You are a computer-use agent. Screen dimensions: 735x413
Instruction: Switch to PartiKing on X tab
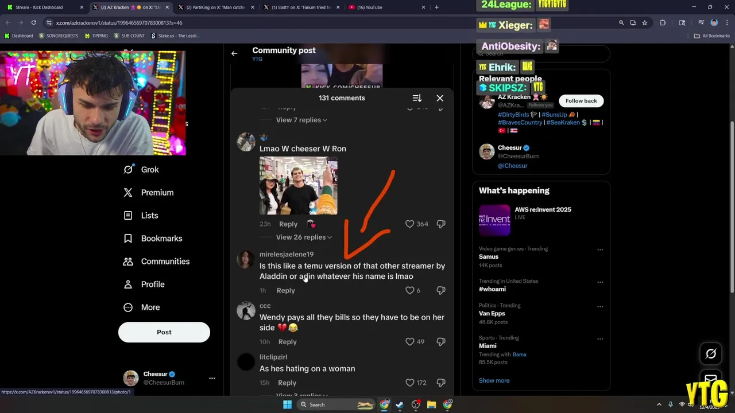click(216, 7)
